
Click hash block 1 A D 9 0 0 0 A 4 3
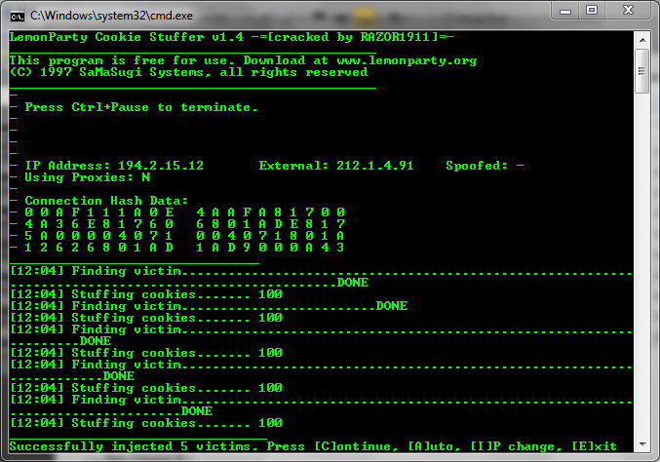click(271, 248)
